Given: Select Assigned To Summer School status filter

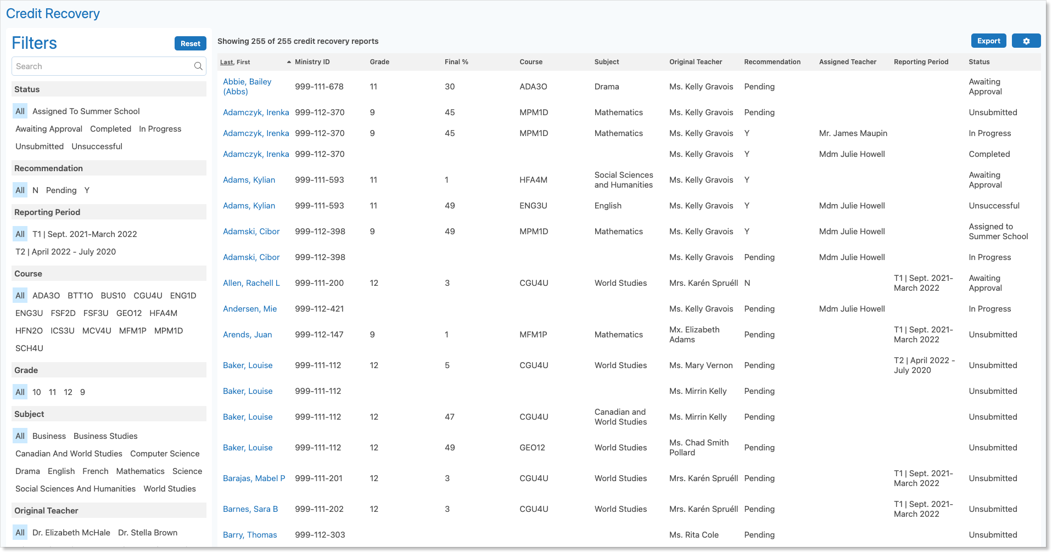Looking at the screenshot, I should 86,111.
